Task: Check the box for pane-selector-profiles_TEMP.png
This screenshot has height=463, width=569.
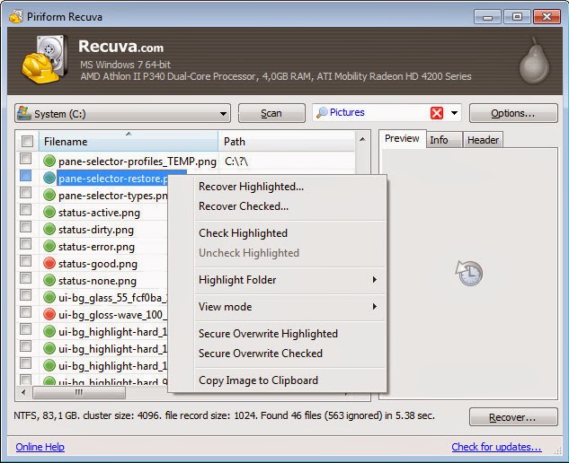Action: click(25, 158)
